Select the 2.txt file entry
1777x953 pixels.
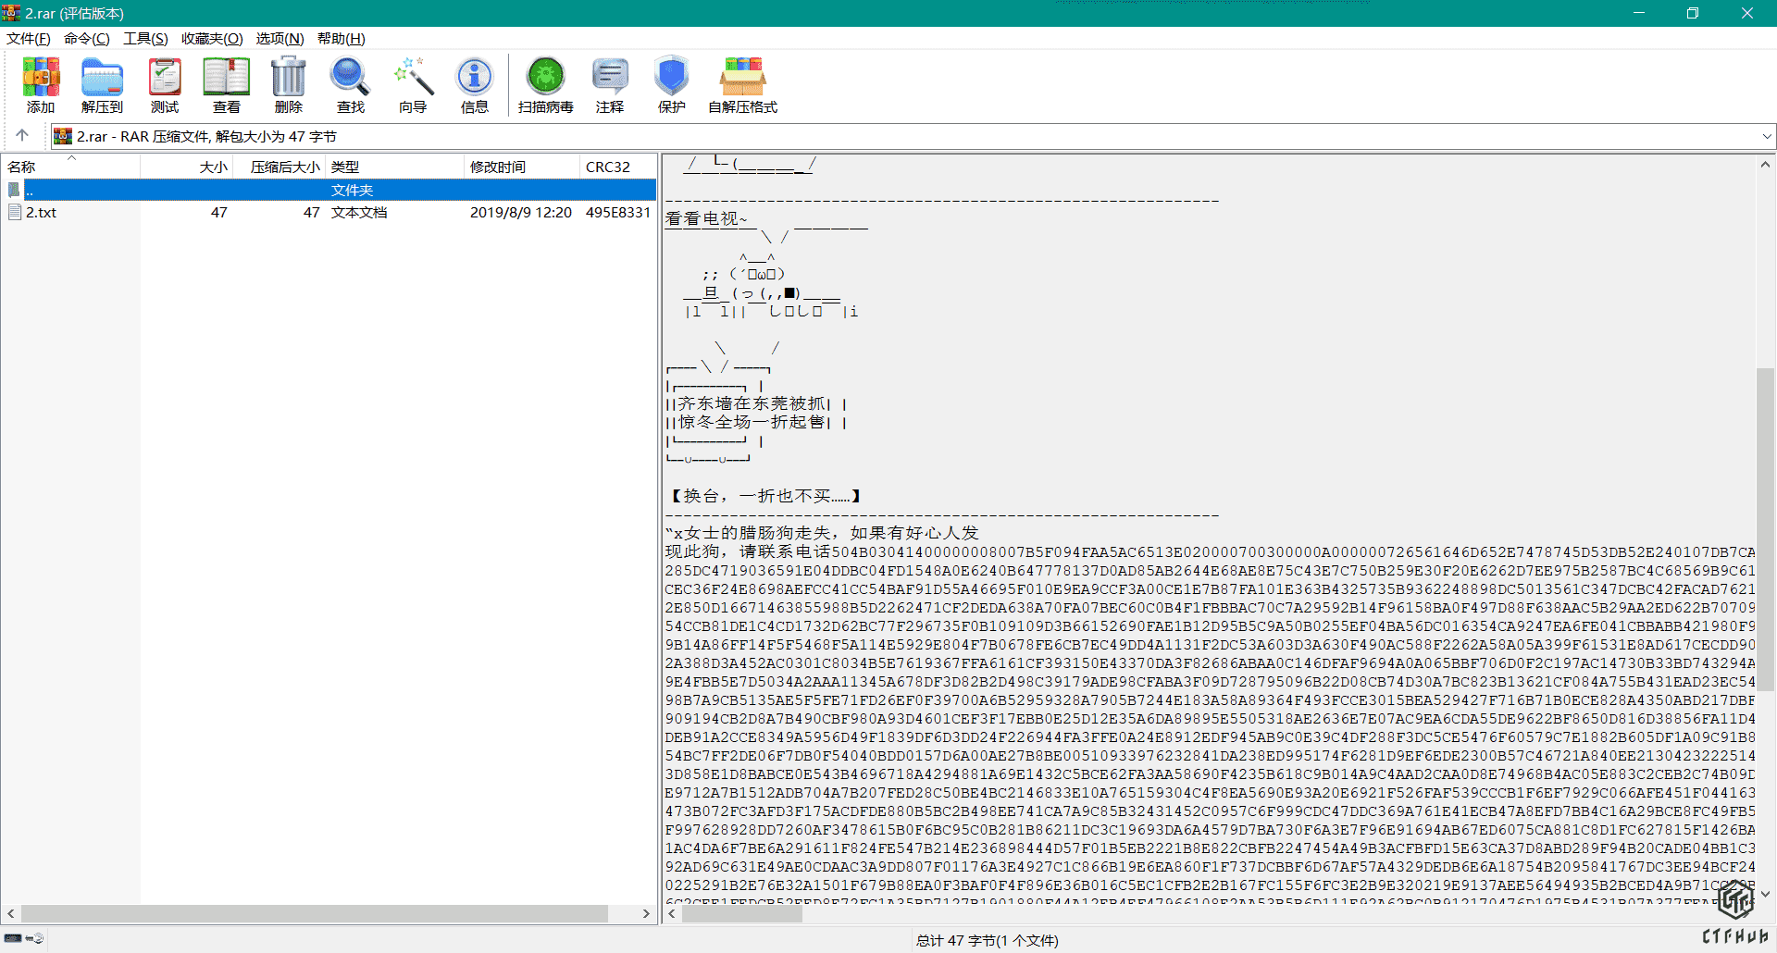pyautogui.click(x=42, y=213)
